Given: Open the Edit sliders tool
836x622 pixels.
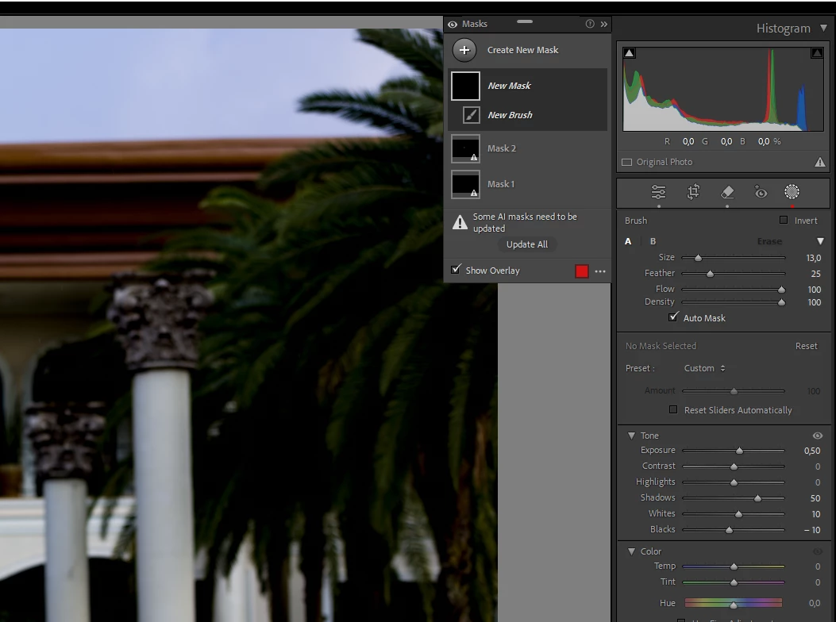Looking at the screenshot, I should [658, 192].
